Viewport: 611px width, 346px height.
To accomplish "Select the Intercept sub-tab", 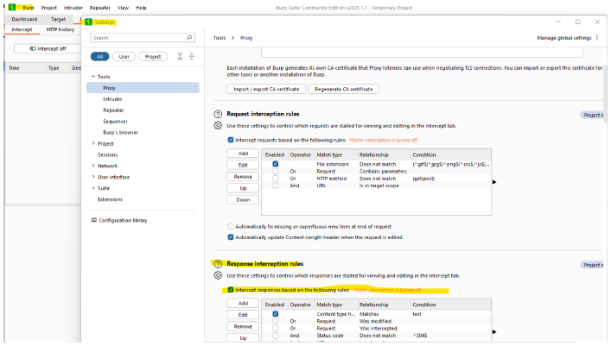I will (22, 29).
